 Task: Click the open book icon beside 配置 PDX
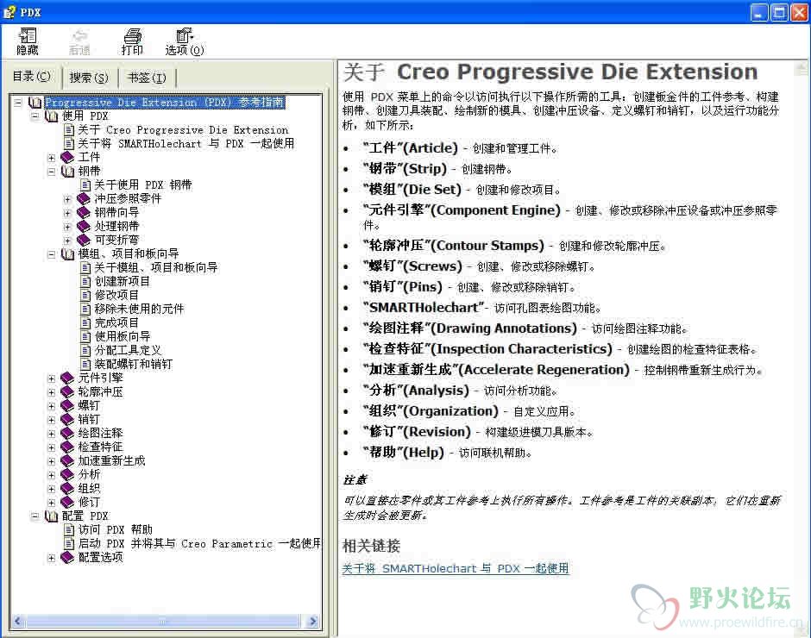click(51, 516)
